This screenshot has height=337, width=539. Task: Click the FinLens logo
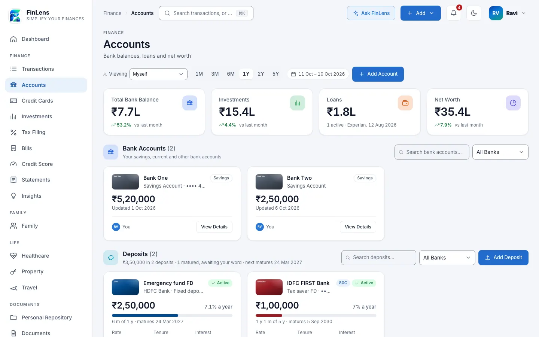[15, 15]
